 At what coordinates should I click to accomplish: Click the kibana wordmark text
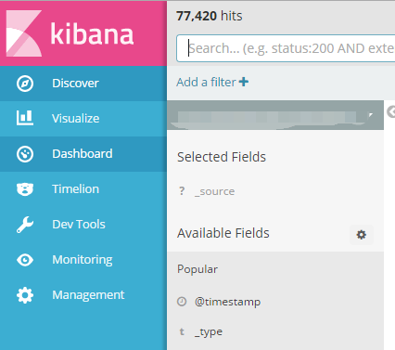[x=92, y=33]
